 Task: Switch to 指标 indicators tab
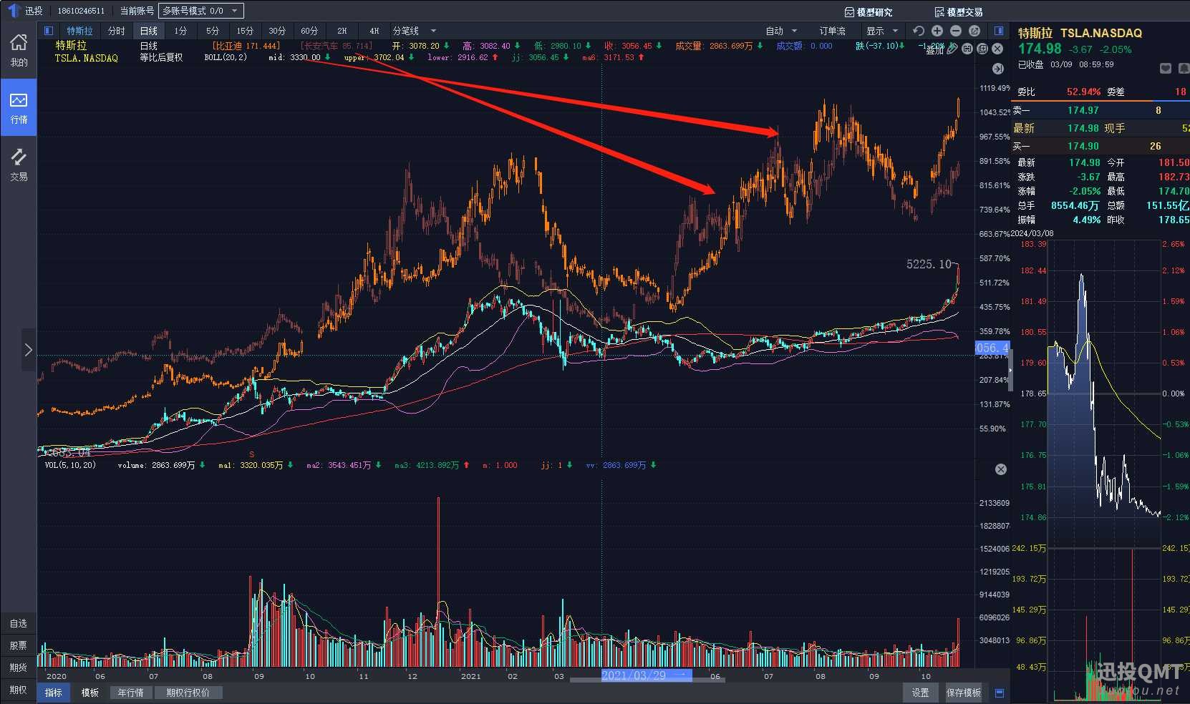[54, 693]
